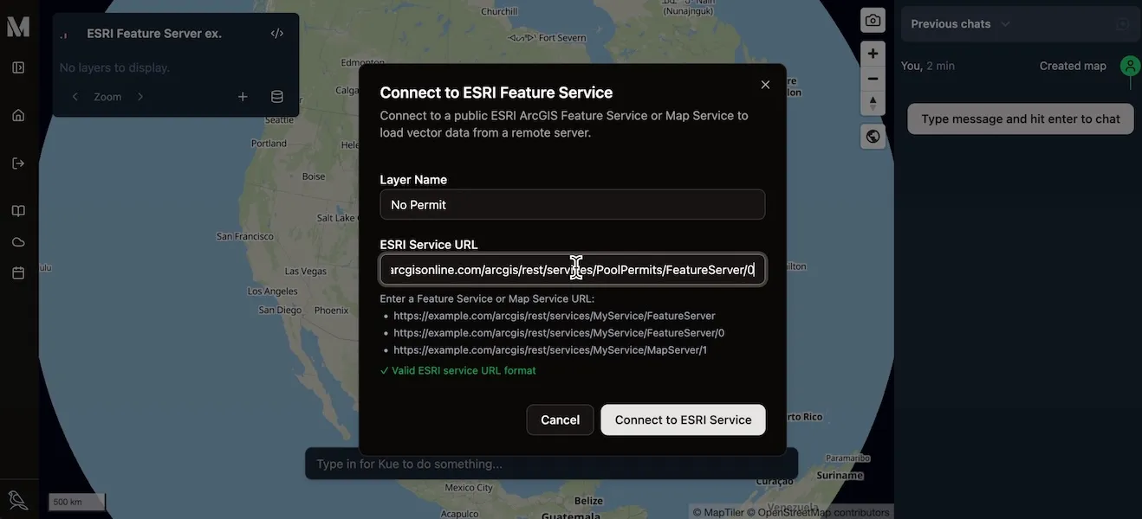The width and height of the screenshot is (1142, 519).
Task: Click the chat message input box
Action: tap(1021, 119)
